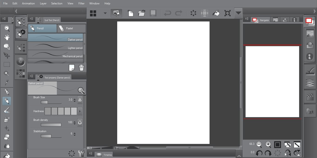
Task: Open the Color Set palette icon
Action: (x=21, y=73)
